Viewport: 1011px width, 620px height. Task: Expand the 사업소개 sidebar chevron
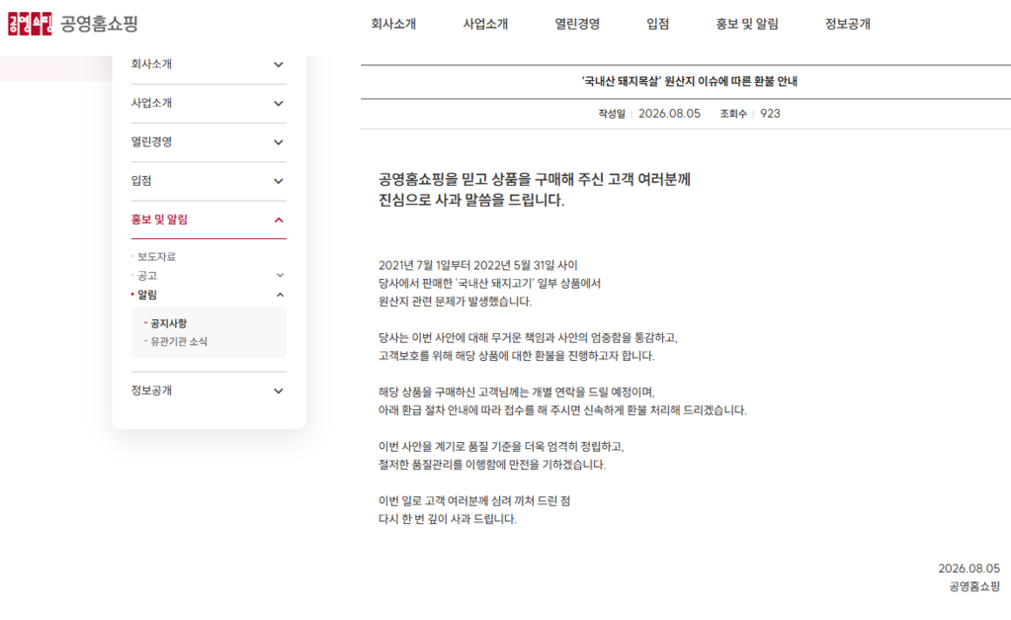[279, 103]
